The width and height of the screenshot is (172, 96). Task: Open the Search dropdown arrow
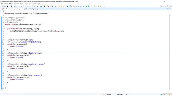pyautogui.click(x=65, y=6)
